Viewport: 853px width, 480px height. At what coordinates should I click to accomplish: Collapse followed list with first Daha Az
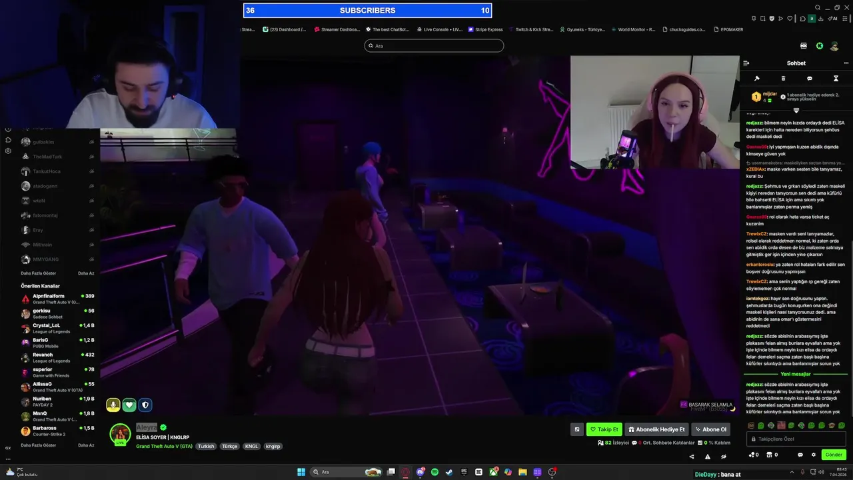coord(86,273)
